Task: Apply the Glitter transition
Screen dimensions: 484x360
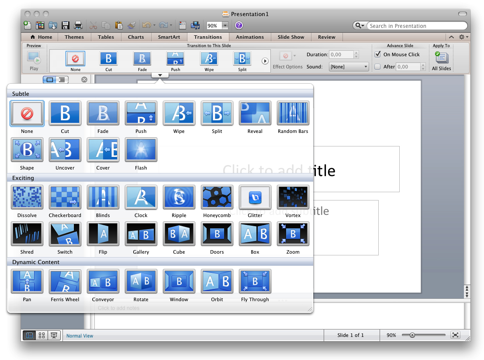Action: point(255,197)
